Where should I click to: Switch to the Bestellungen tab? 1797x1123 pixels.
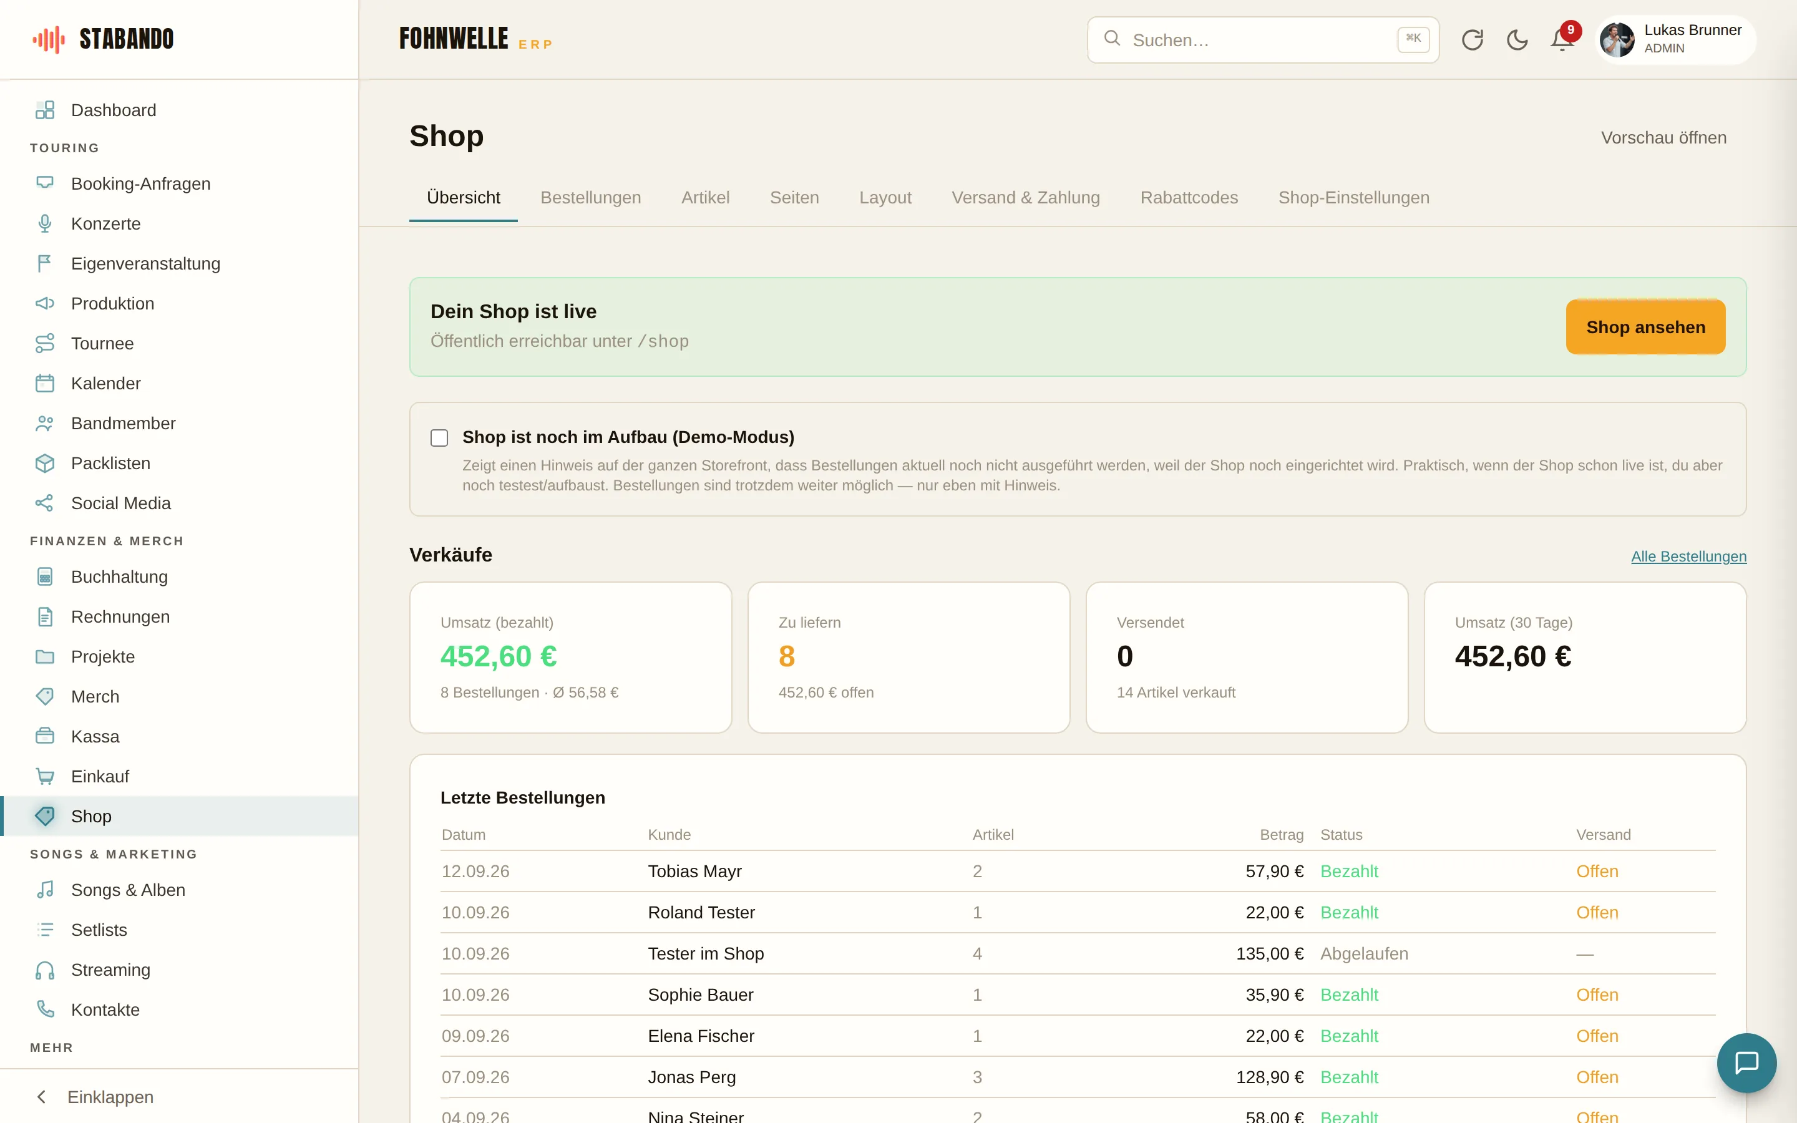(x=591, y=198)
